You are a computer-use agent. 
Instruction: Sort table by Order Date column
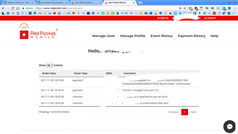(x=49, y=73)
